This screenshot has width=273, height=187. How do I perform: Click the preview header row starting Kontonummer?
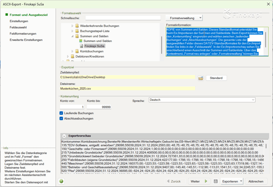tap(163, 141)
